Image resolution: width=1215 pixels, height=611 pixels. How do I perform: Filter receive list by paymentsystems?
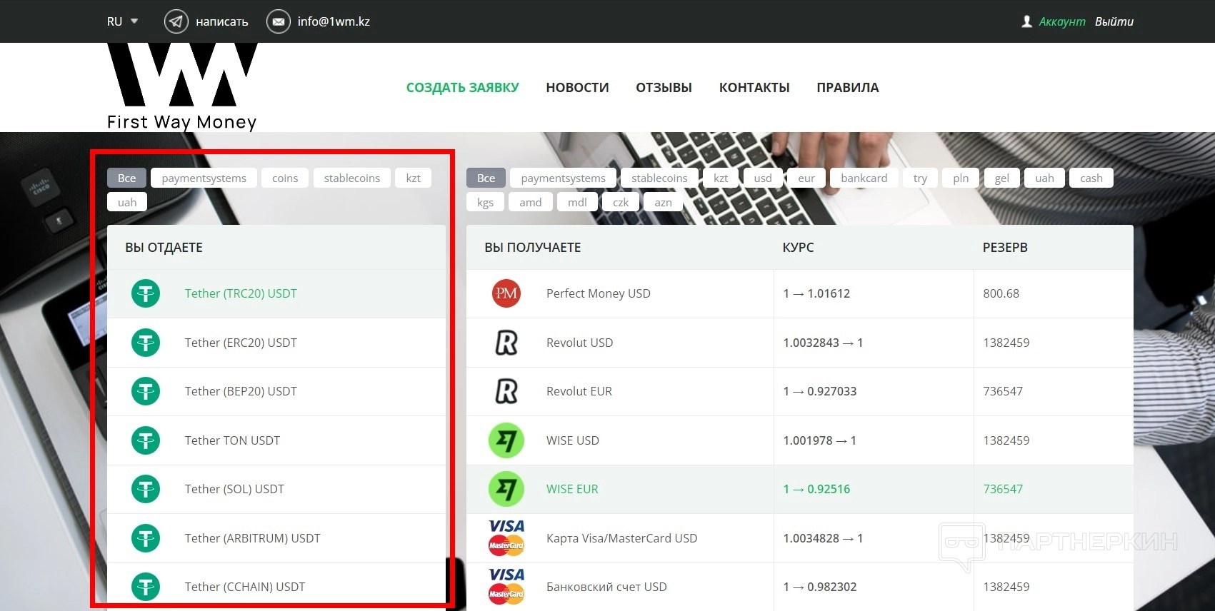click(563, 178)
